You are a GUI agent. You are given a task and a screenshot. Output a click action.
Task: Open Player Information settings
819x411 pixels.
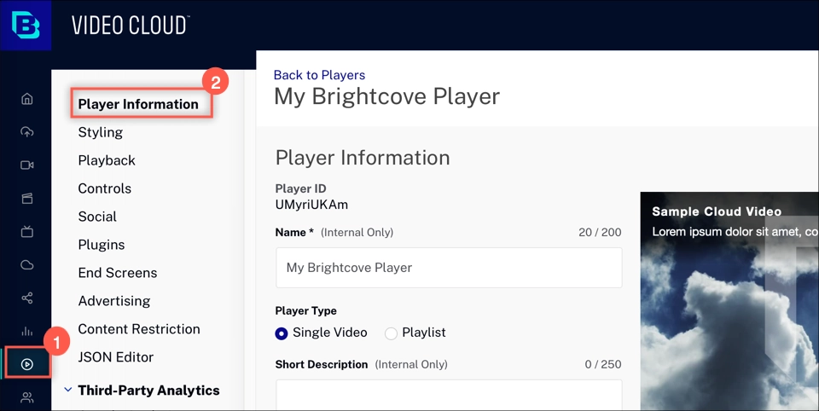pyautogui.click(x=138, y=104)
